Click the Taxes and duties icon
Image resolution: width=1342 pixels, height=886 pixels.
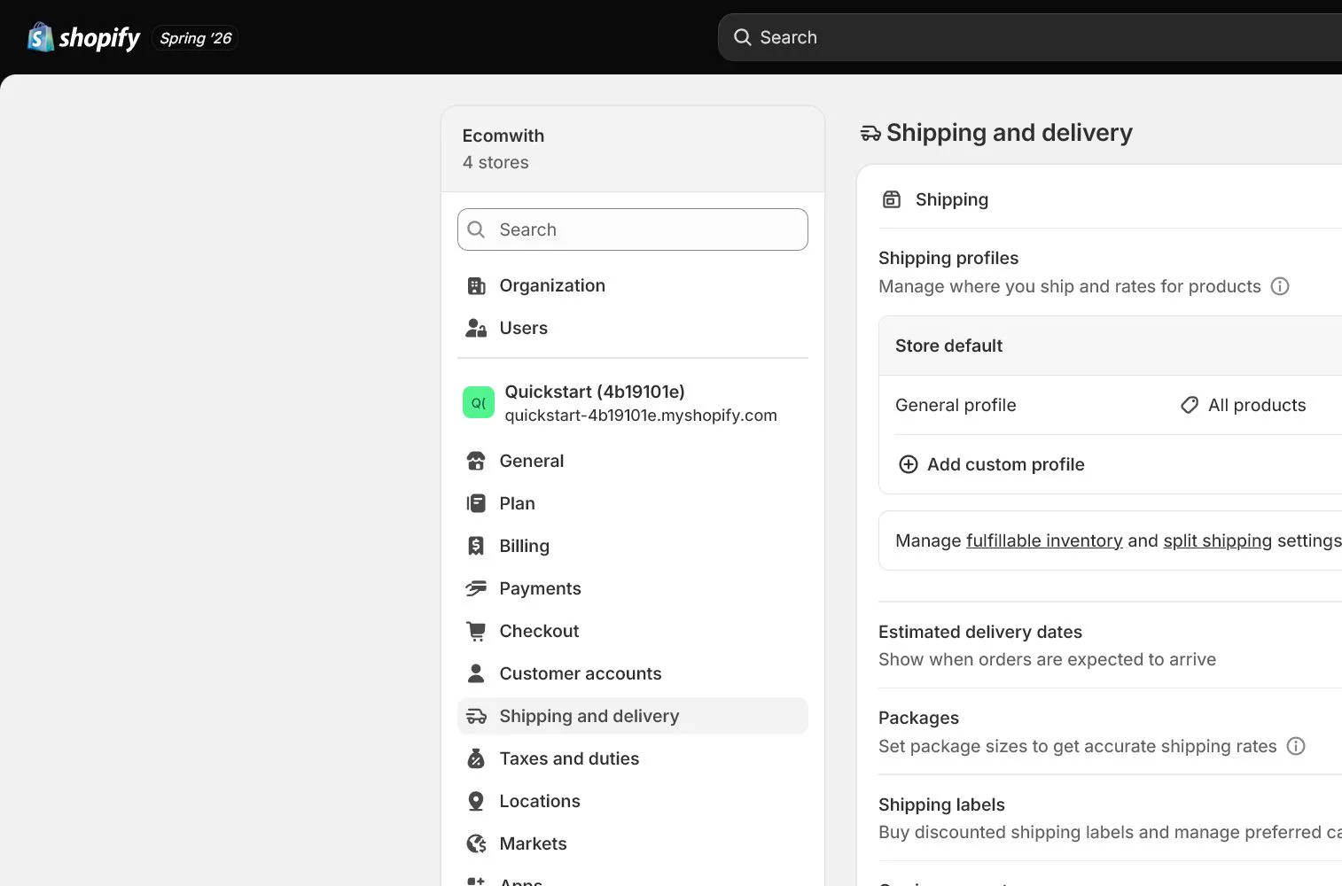pos(476,758)
